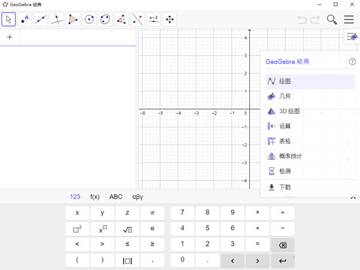Tap the Enter return key
Screen dimensions: 360x270
click(283, 261)
